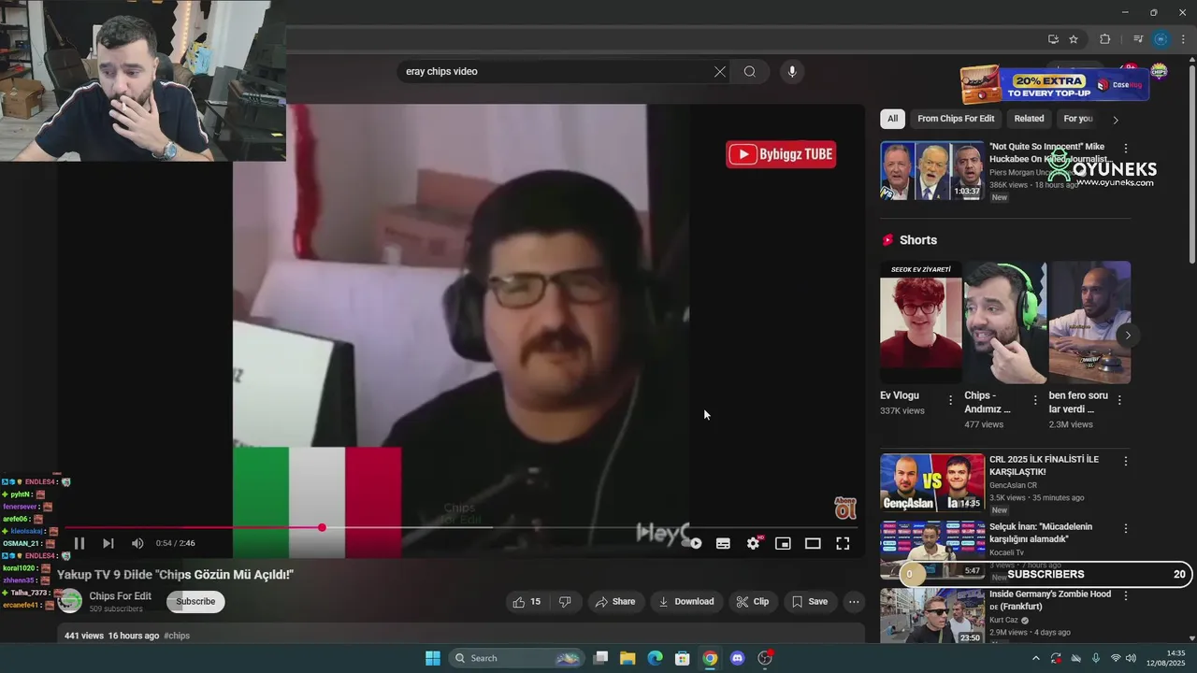
Task: Skip to the next video
Action: pyautogui.click(x=108, y=543)
